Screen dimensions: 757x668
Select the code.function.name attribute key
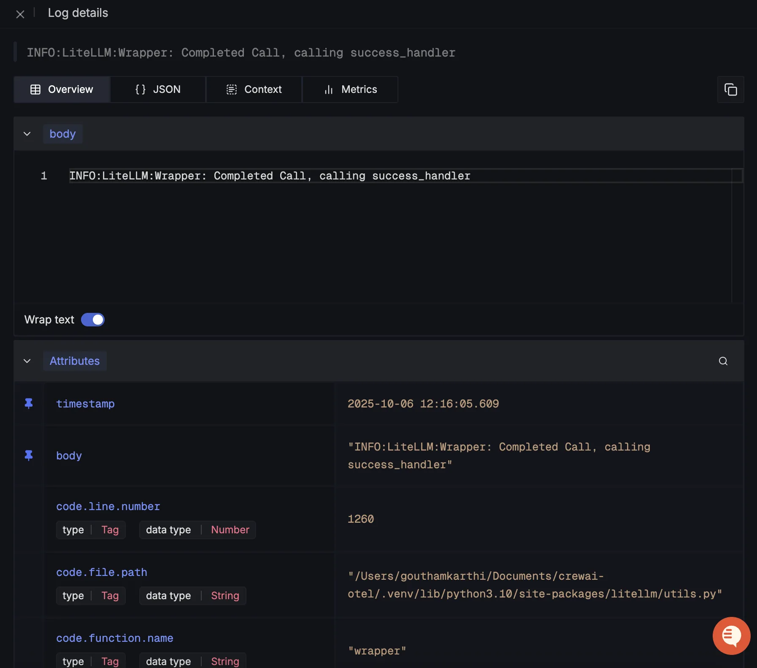click(115, 638)
